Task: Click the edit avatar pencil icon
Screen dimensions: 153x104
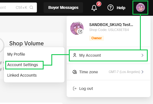Action: [x=80, y=32]
